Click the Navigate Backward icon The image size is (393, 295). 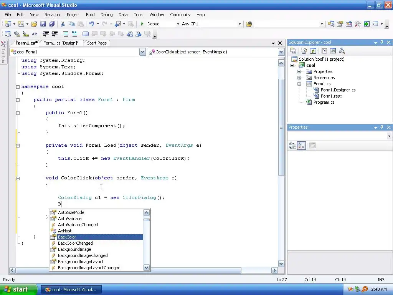(x=118, y=24)
